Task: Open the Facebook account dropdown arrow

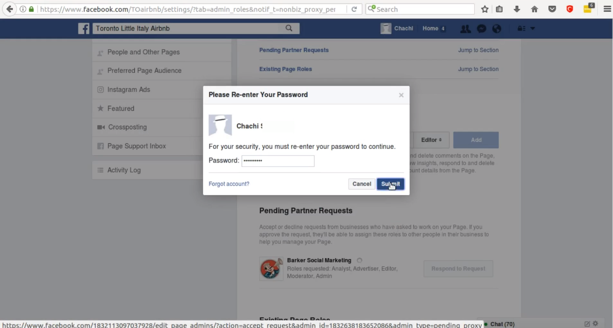Action: [x=532, y=29]
